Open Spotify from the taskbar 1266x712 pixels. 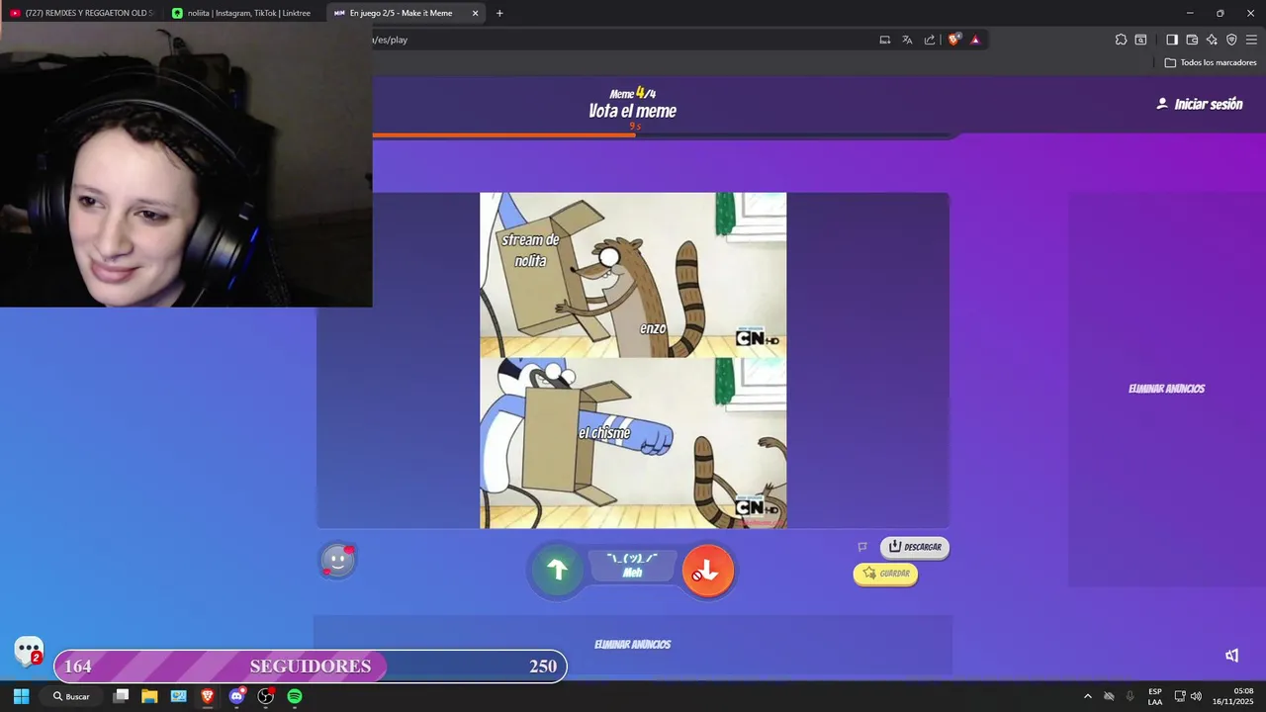click(x=295, y=696)
